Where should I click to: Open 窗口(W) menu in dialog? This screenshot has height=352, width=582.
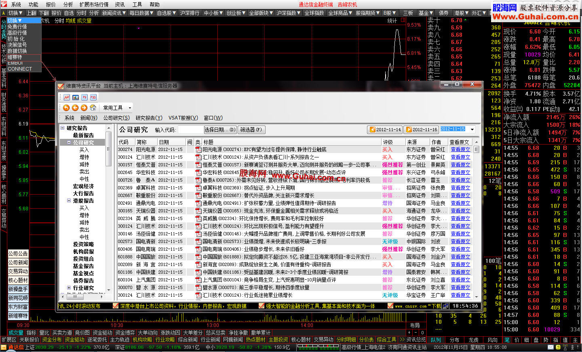213,118
